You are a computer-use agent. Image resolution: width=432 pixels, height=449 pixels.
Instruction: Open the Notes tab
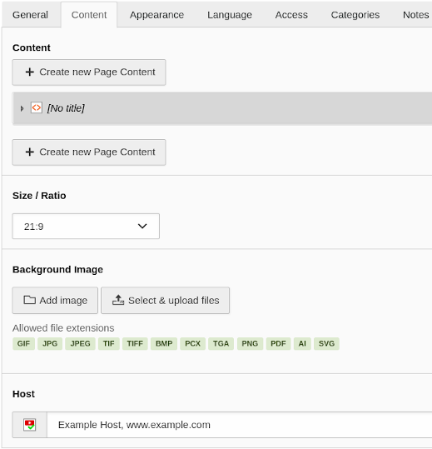click(415, 15)
